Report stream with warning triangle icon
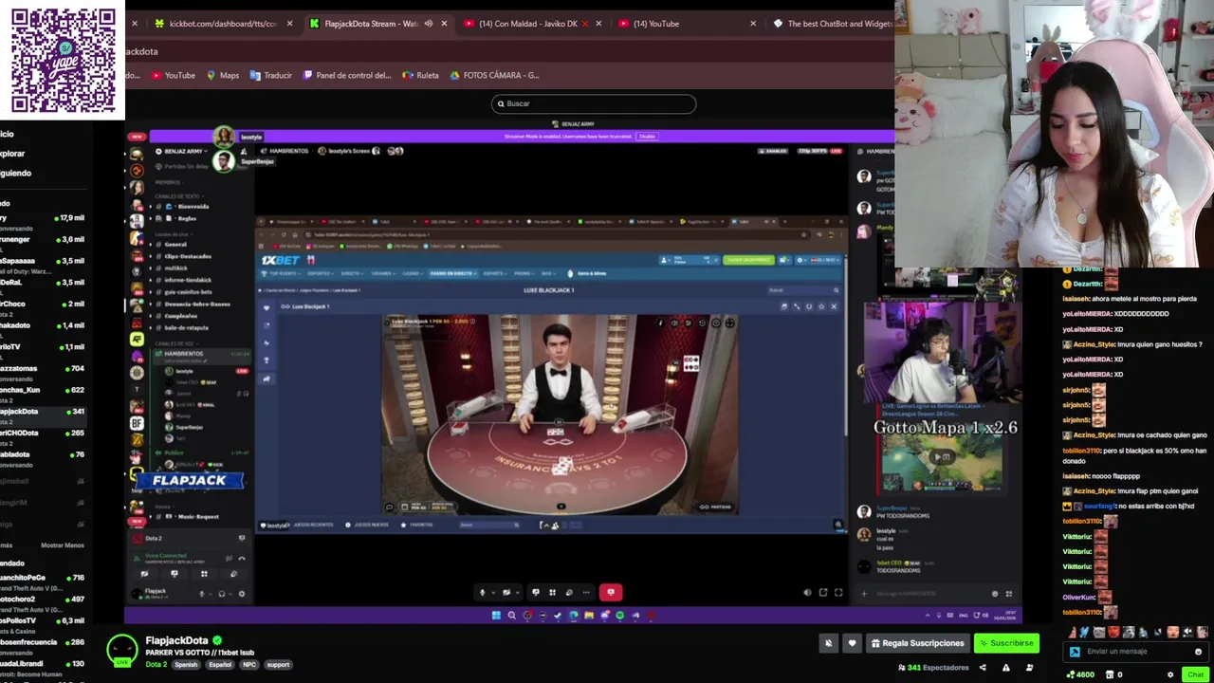Viewport: 1214px width, 683px height. coord(1006,667)
